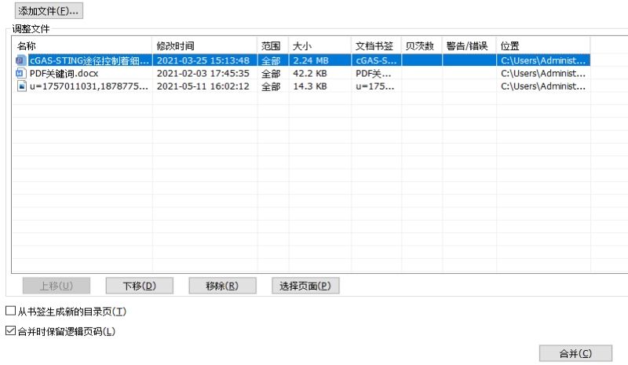628x365 pixels.
Task: Click 全部 range in u=1757011031 row
Action: [x=271, y=86]
